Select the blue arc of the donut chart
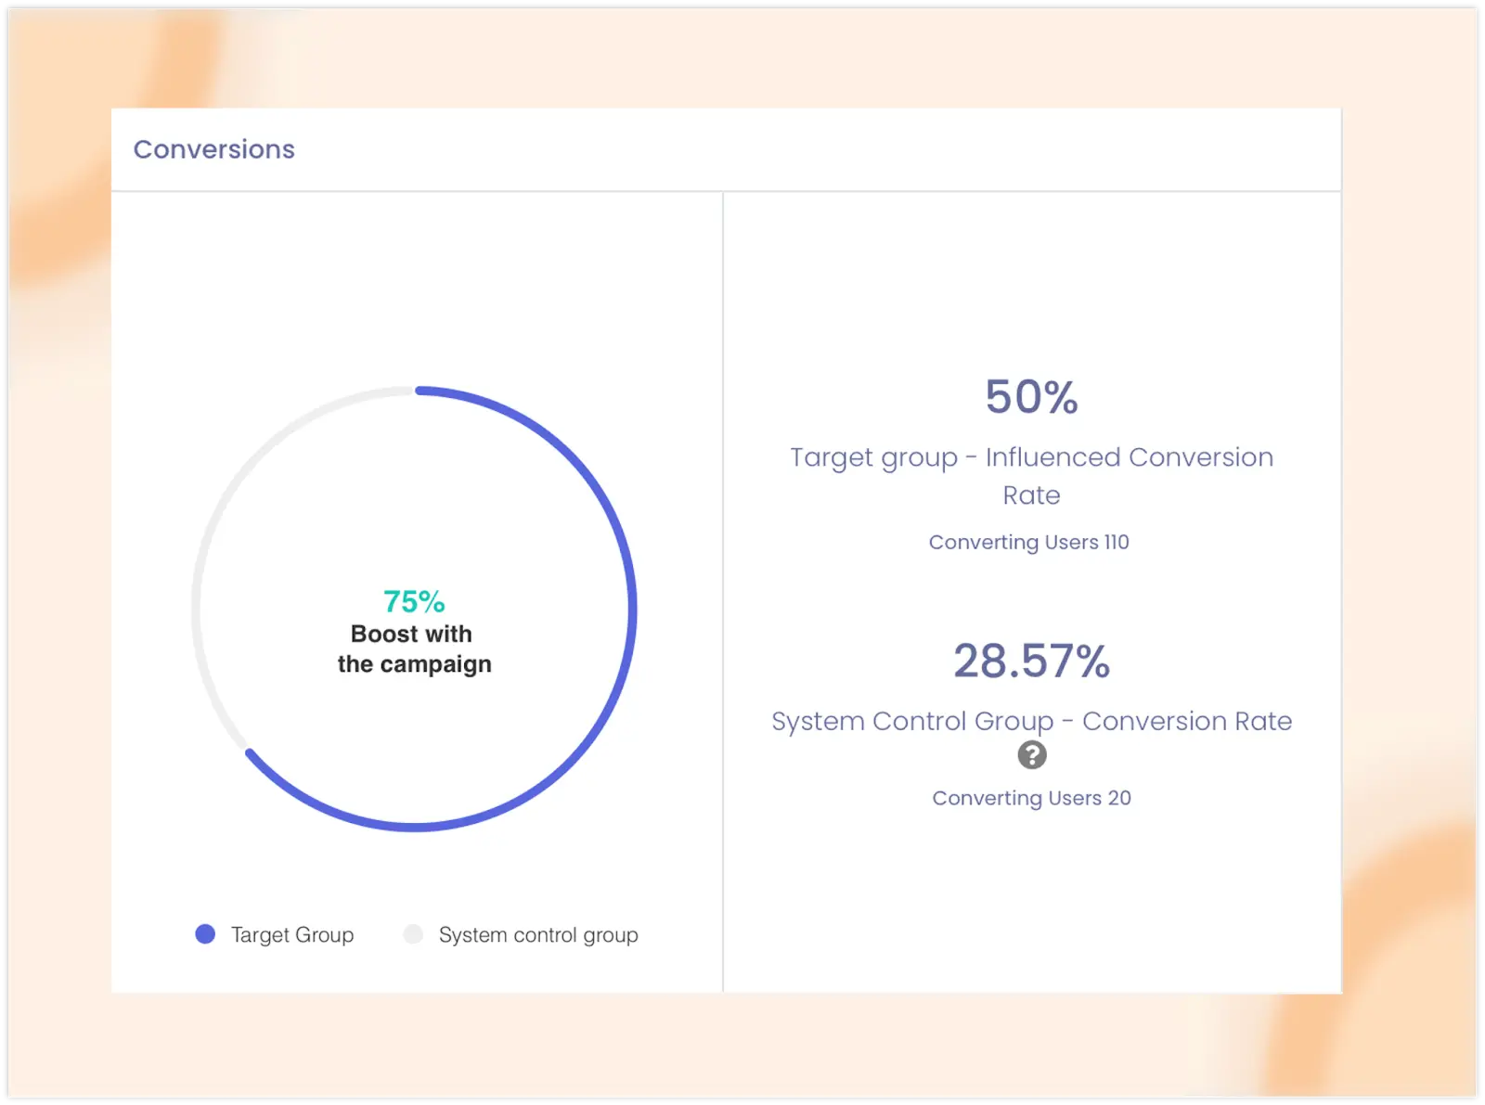The height and width of the screenshot is (1105, 1485). point(631,610)
